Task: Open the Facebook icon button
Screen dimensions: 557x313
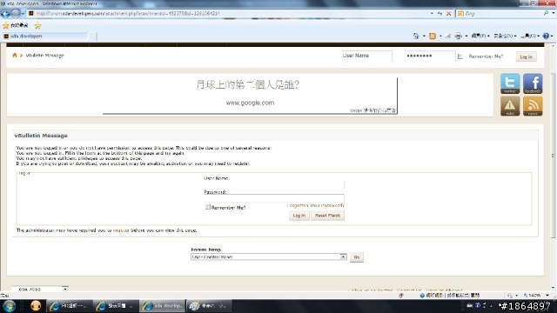Action: [x=533, y=83]
